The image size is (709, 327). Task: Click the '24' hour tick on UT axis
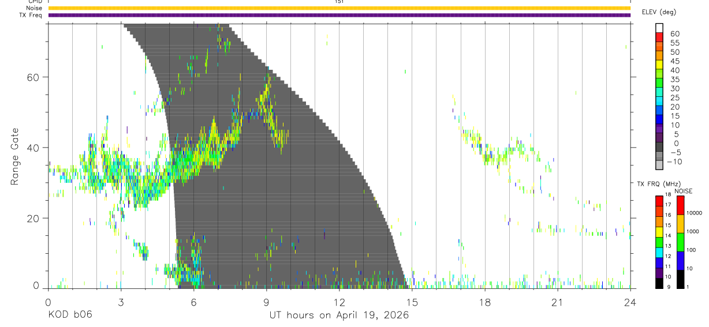click(630, 302)
